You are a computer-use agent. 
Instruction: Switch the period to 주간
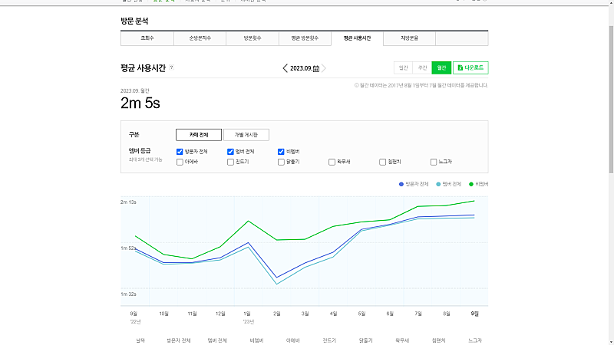422,68
